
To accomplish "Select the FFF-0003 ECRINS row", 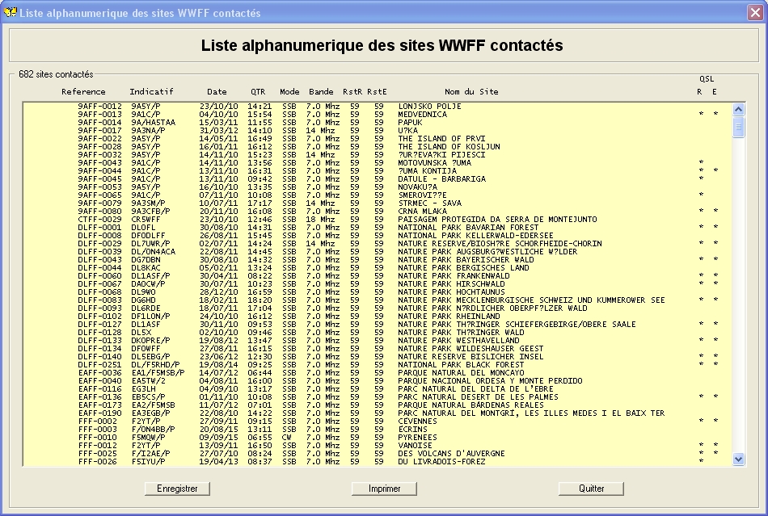I will coord(378,429).
